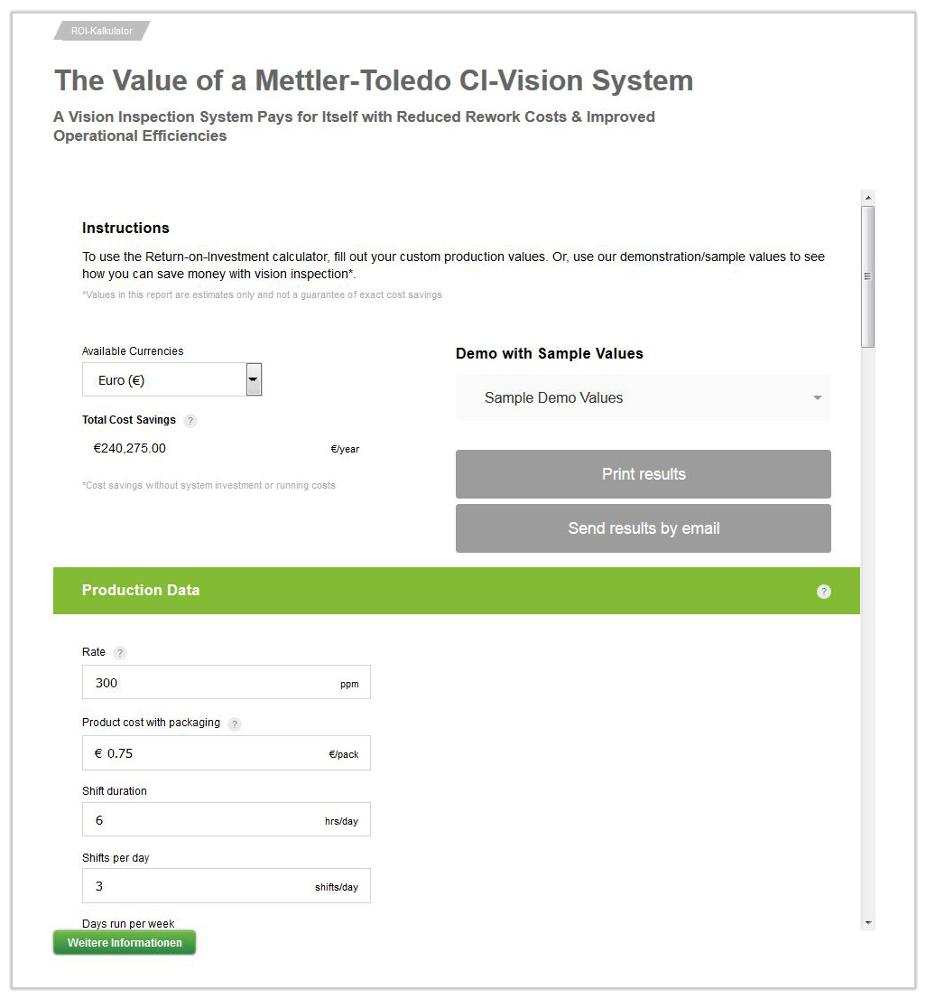This screenshot has width=926, height=999.
Task: Click the Shift duration input field
Action: 208,820
